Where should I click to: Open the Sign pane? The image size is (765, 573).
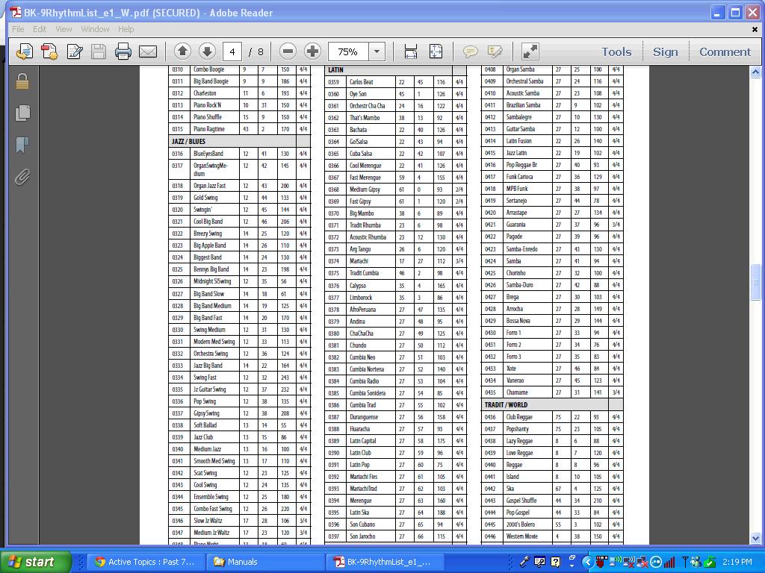point(666,51)
